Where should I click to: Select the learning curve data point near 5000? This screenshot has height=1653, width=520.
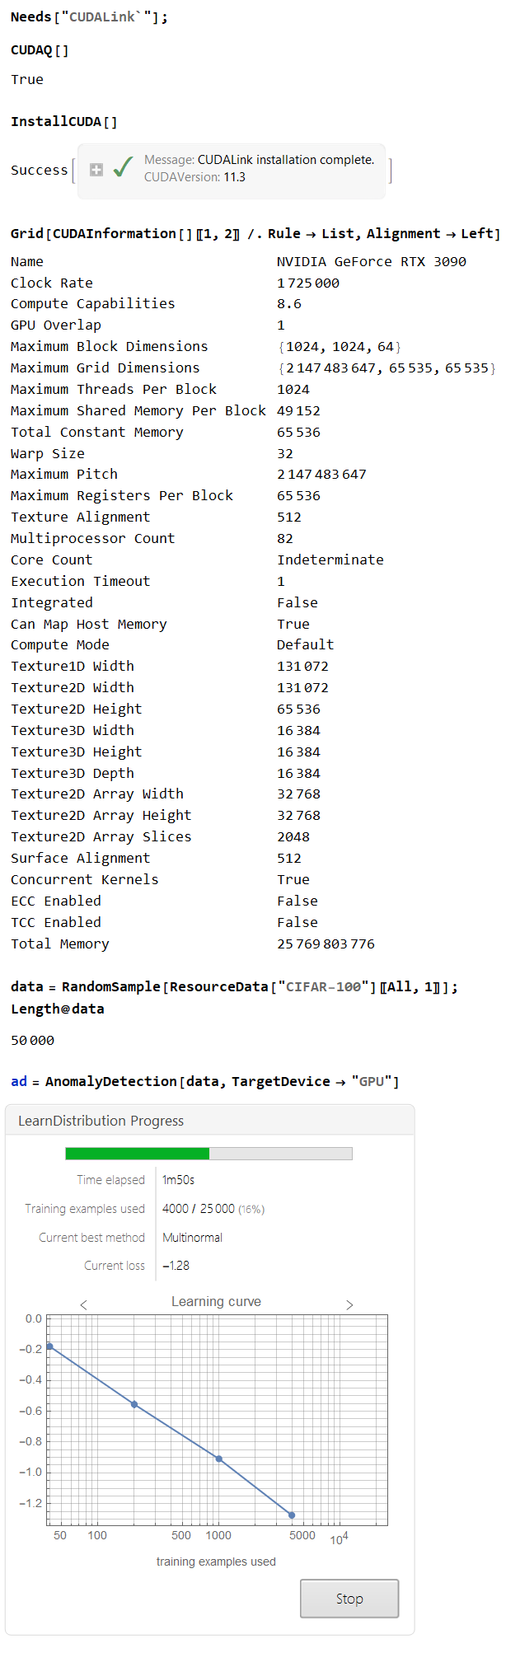click(x=292, y=1515)
